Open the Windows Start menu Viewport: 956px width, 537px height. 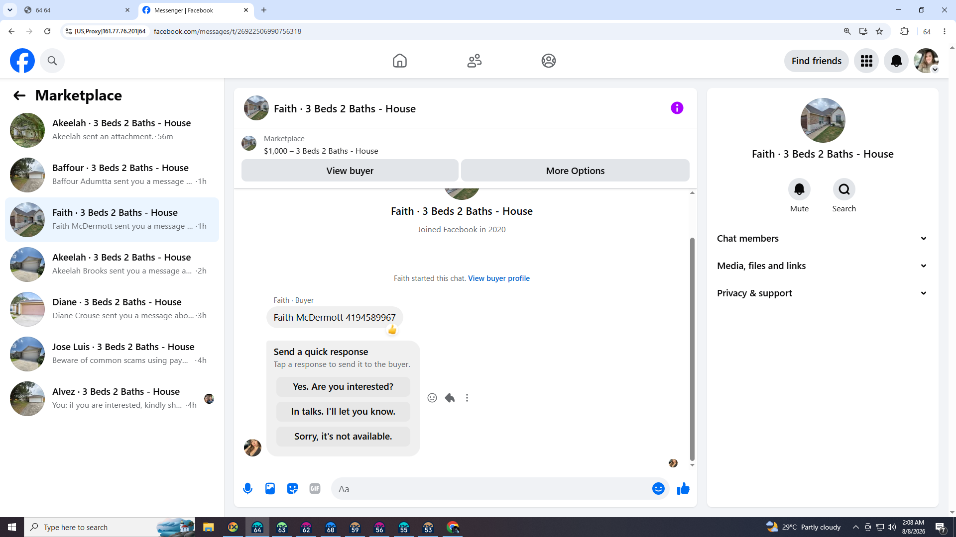coord(12,527)
